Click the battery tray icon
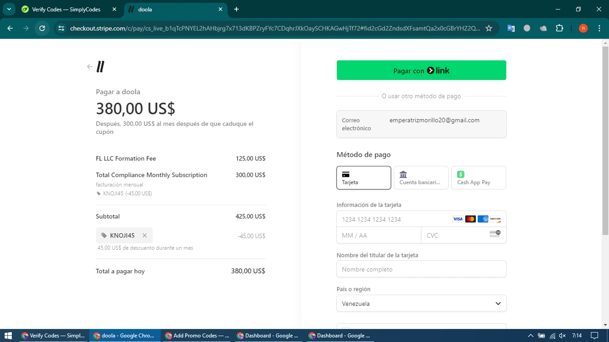The width and height of the screenshot is (609, 342). pyautogui.click(x=541, y=336)
